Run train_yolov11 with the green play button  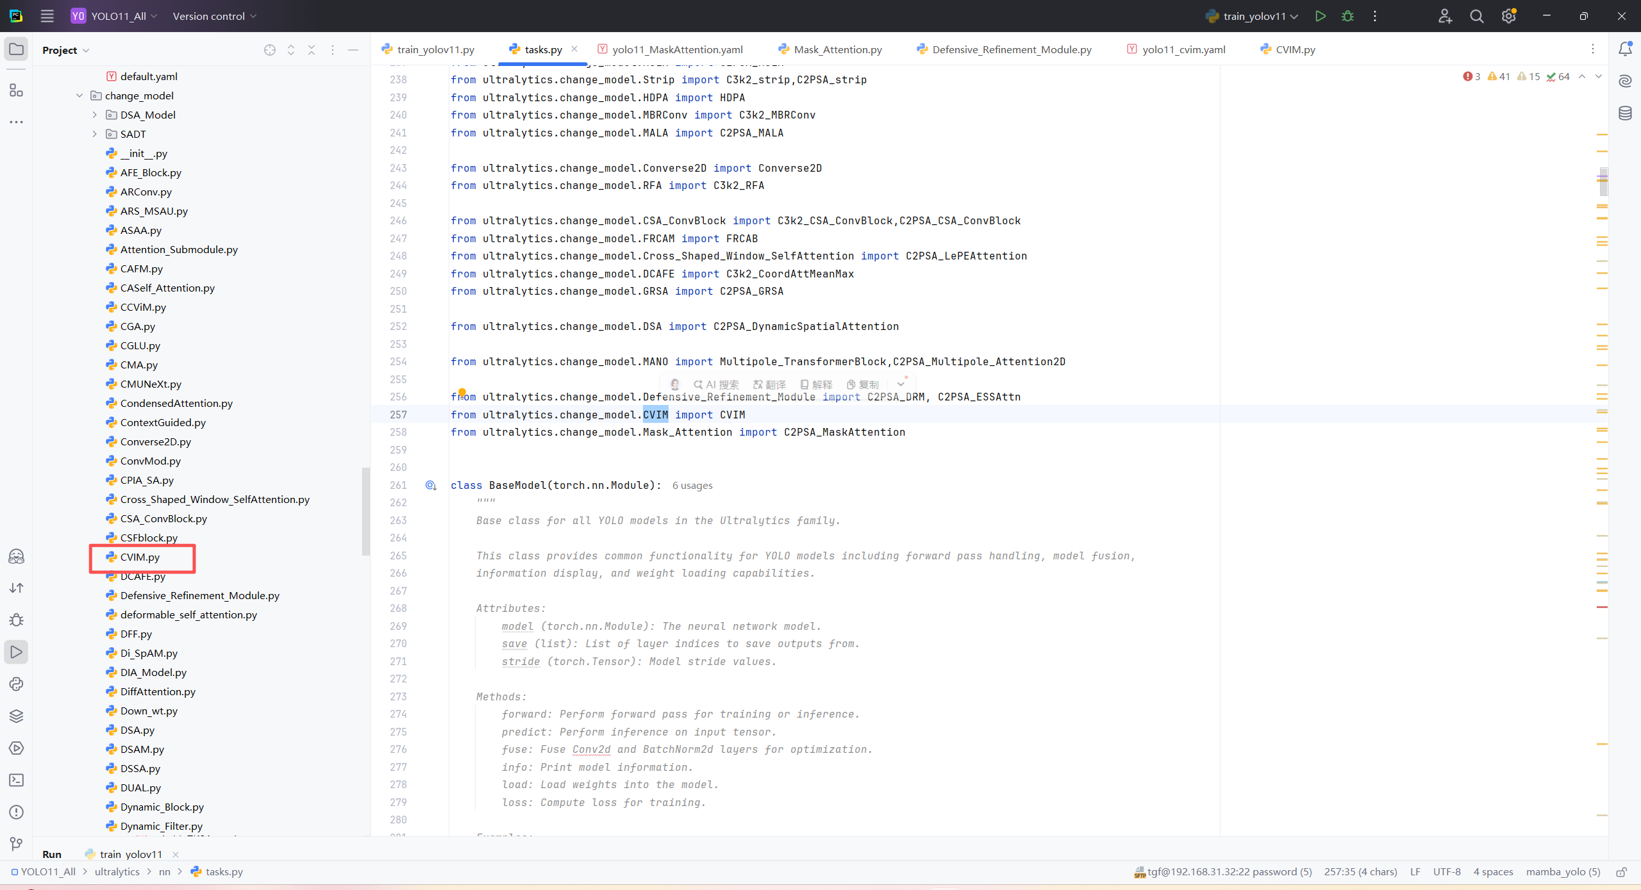pos(1320,16)
